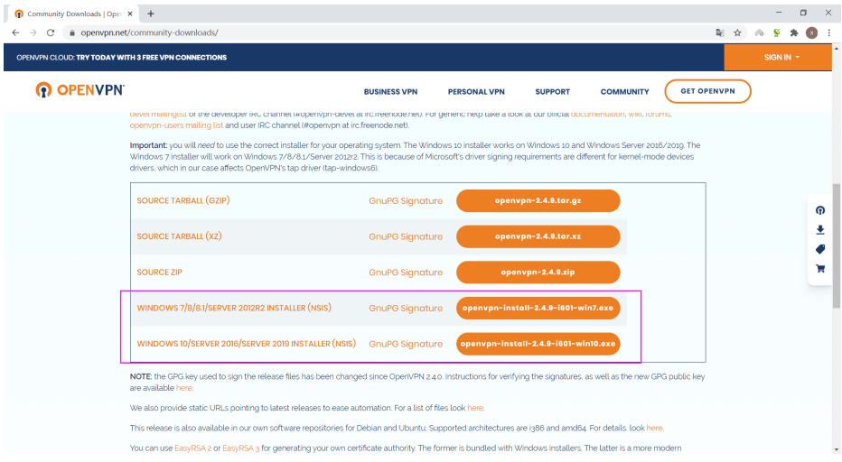Click the address bar URL field
The image size is (842, 462).
click(387, 32)
